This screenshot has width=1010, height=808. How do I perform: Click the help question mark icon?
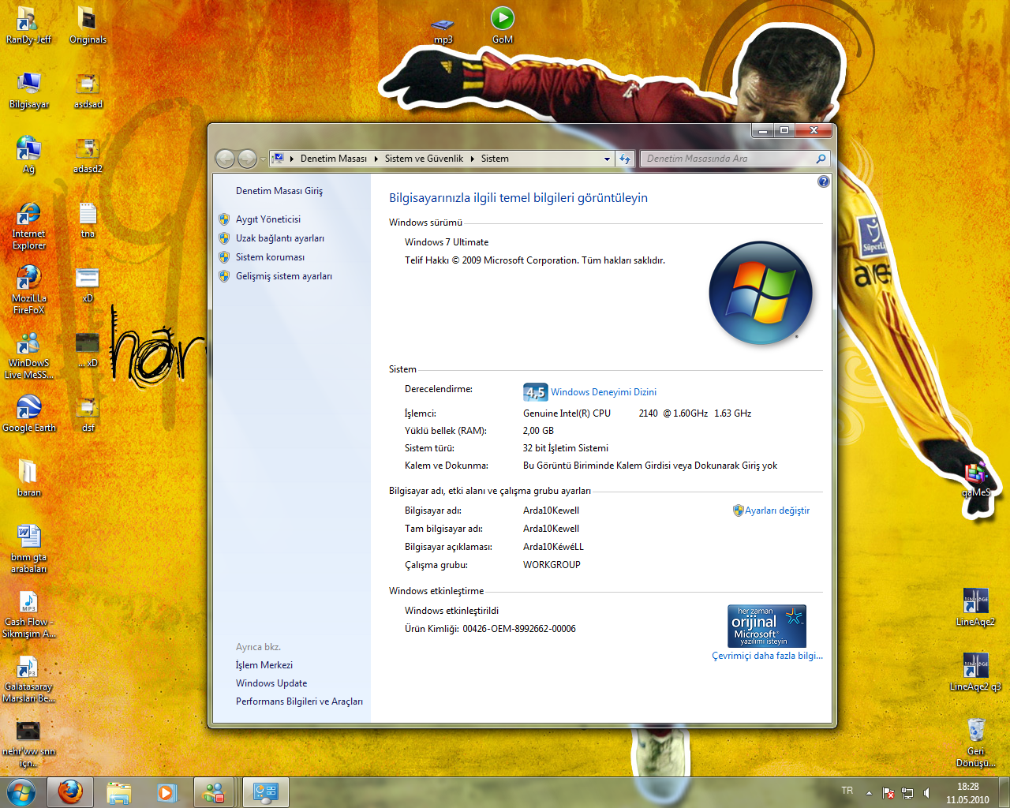823,181
